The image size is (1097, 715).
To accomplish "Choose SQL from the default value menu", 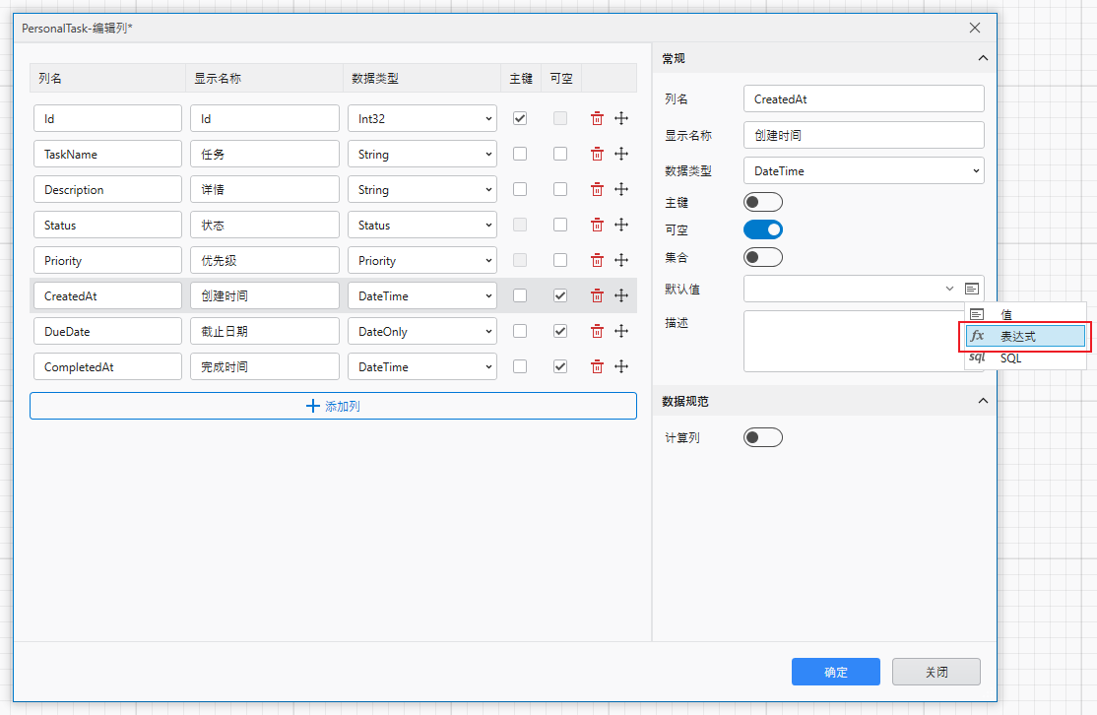I will point(1025,357).
